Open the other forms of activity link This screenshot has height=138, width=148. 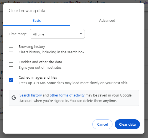coord(67,95)
